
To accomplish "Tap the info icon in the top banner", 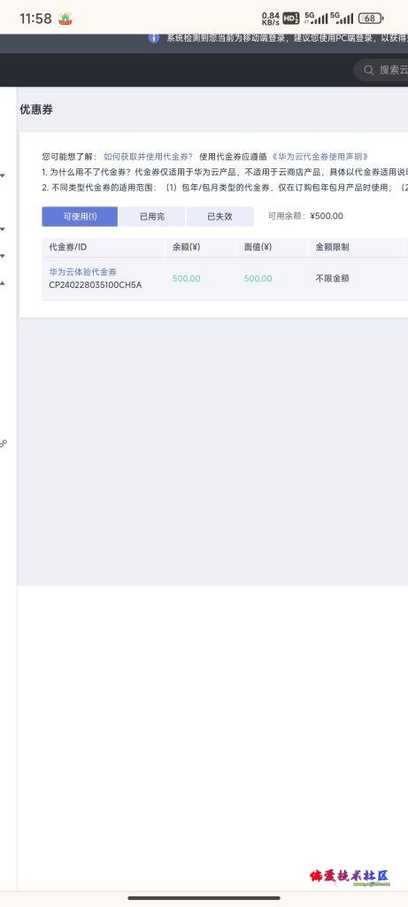I will (x=154, y=38).
